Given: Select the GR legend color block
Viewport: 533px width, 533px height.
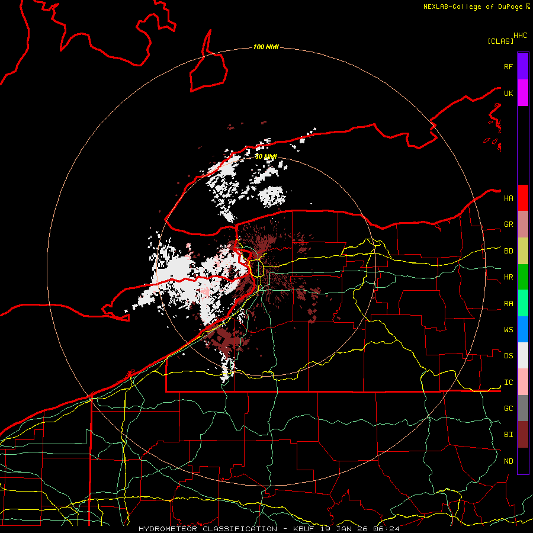Looking at the screenshot, I should click(523, 224).
